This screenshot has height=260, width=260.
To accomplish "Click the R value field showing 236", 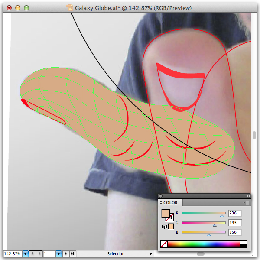I will 235,213.
